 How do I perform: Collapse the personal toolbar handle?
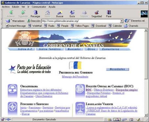click(2, 26)
